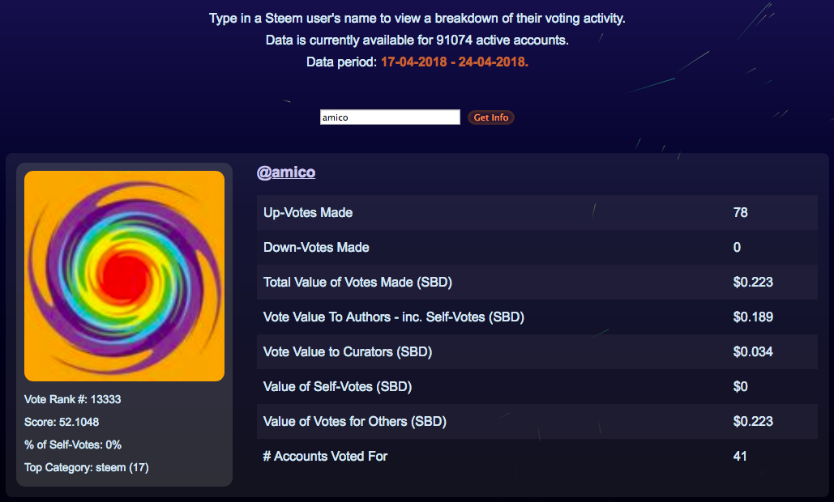
Task: Click the Top Category steem text
Action: 87,467
